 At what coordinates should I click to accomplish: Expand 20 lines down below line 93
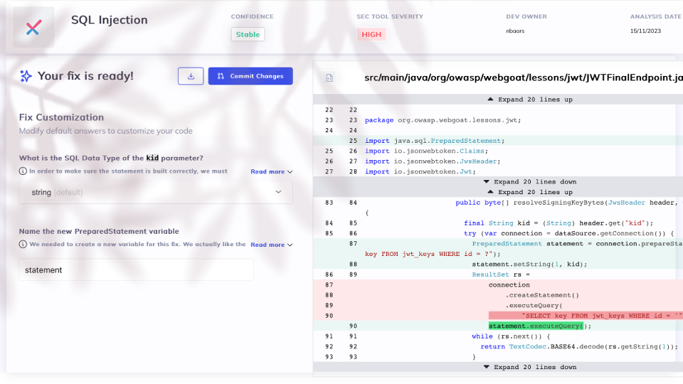(529, 367)
